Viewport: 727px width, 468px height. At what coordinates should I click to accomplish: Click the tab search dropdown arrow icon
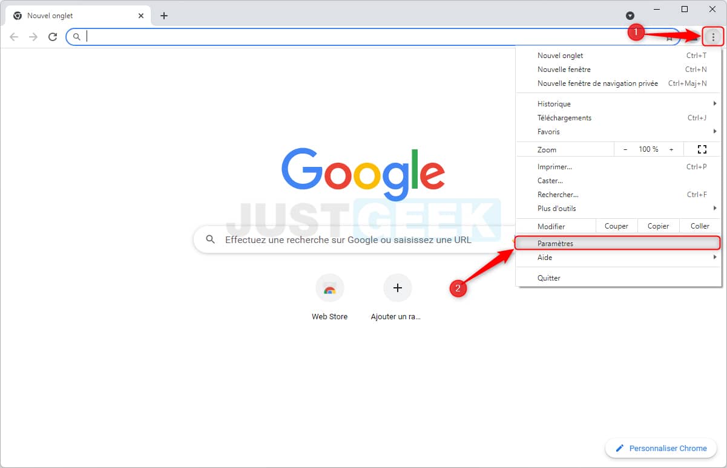point(630,16)
